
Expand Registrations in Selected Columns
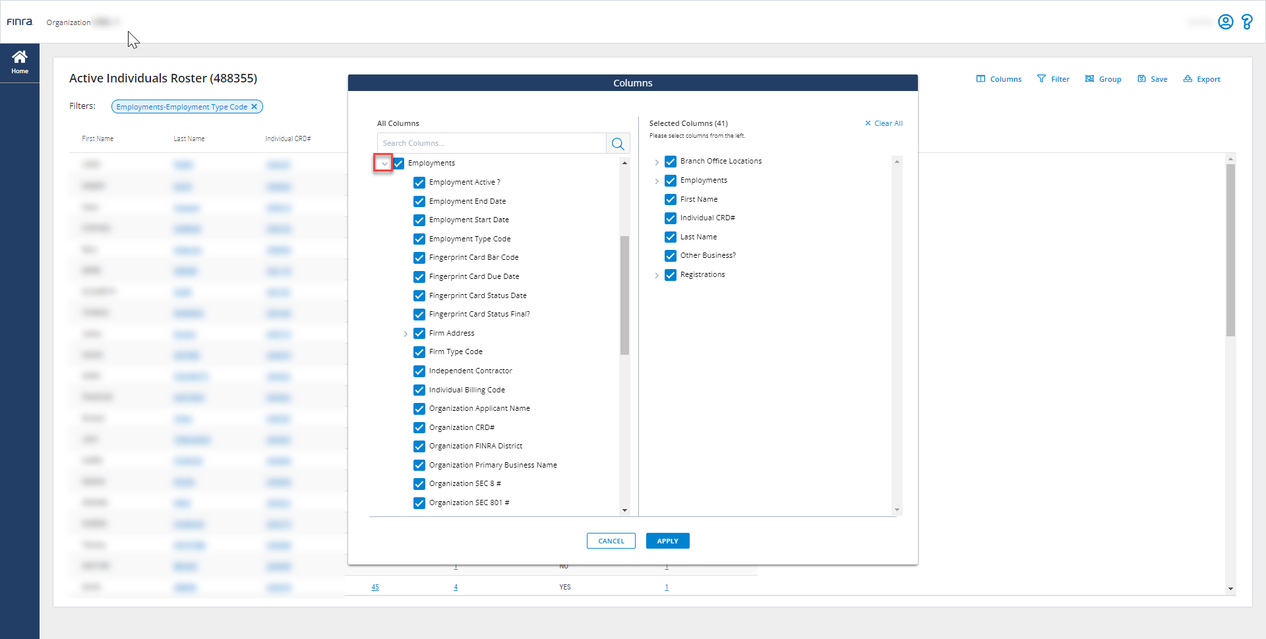657,275
